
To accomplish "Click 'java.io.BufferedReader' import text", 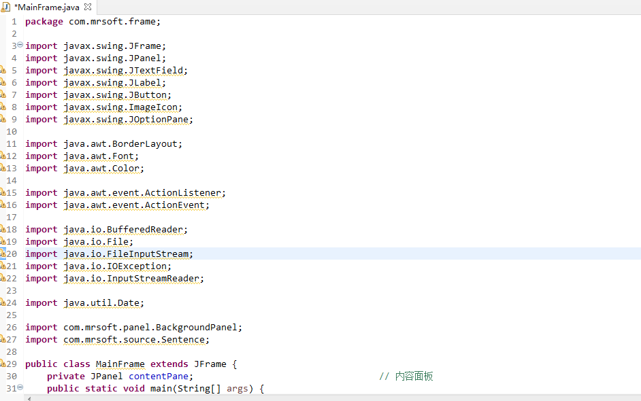I will 123,230.
